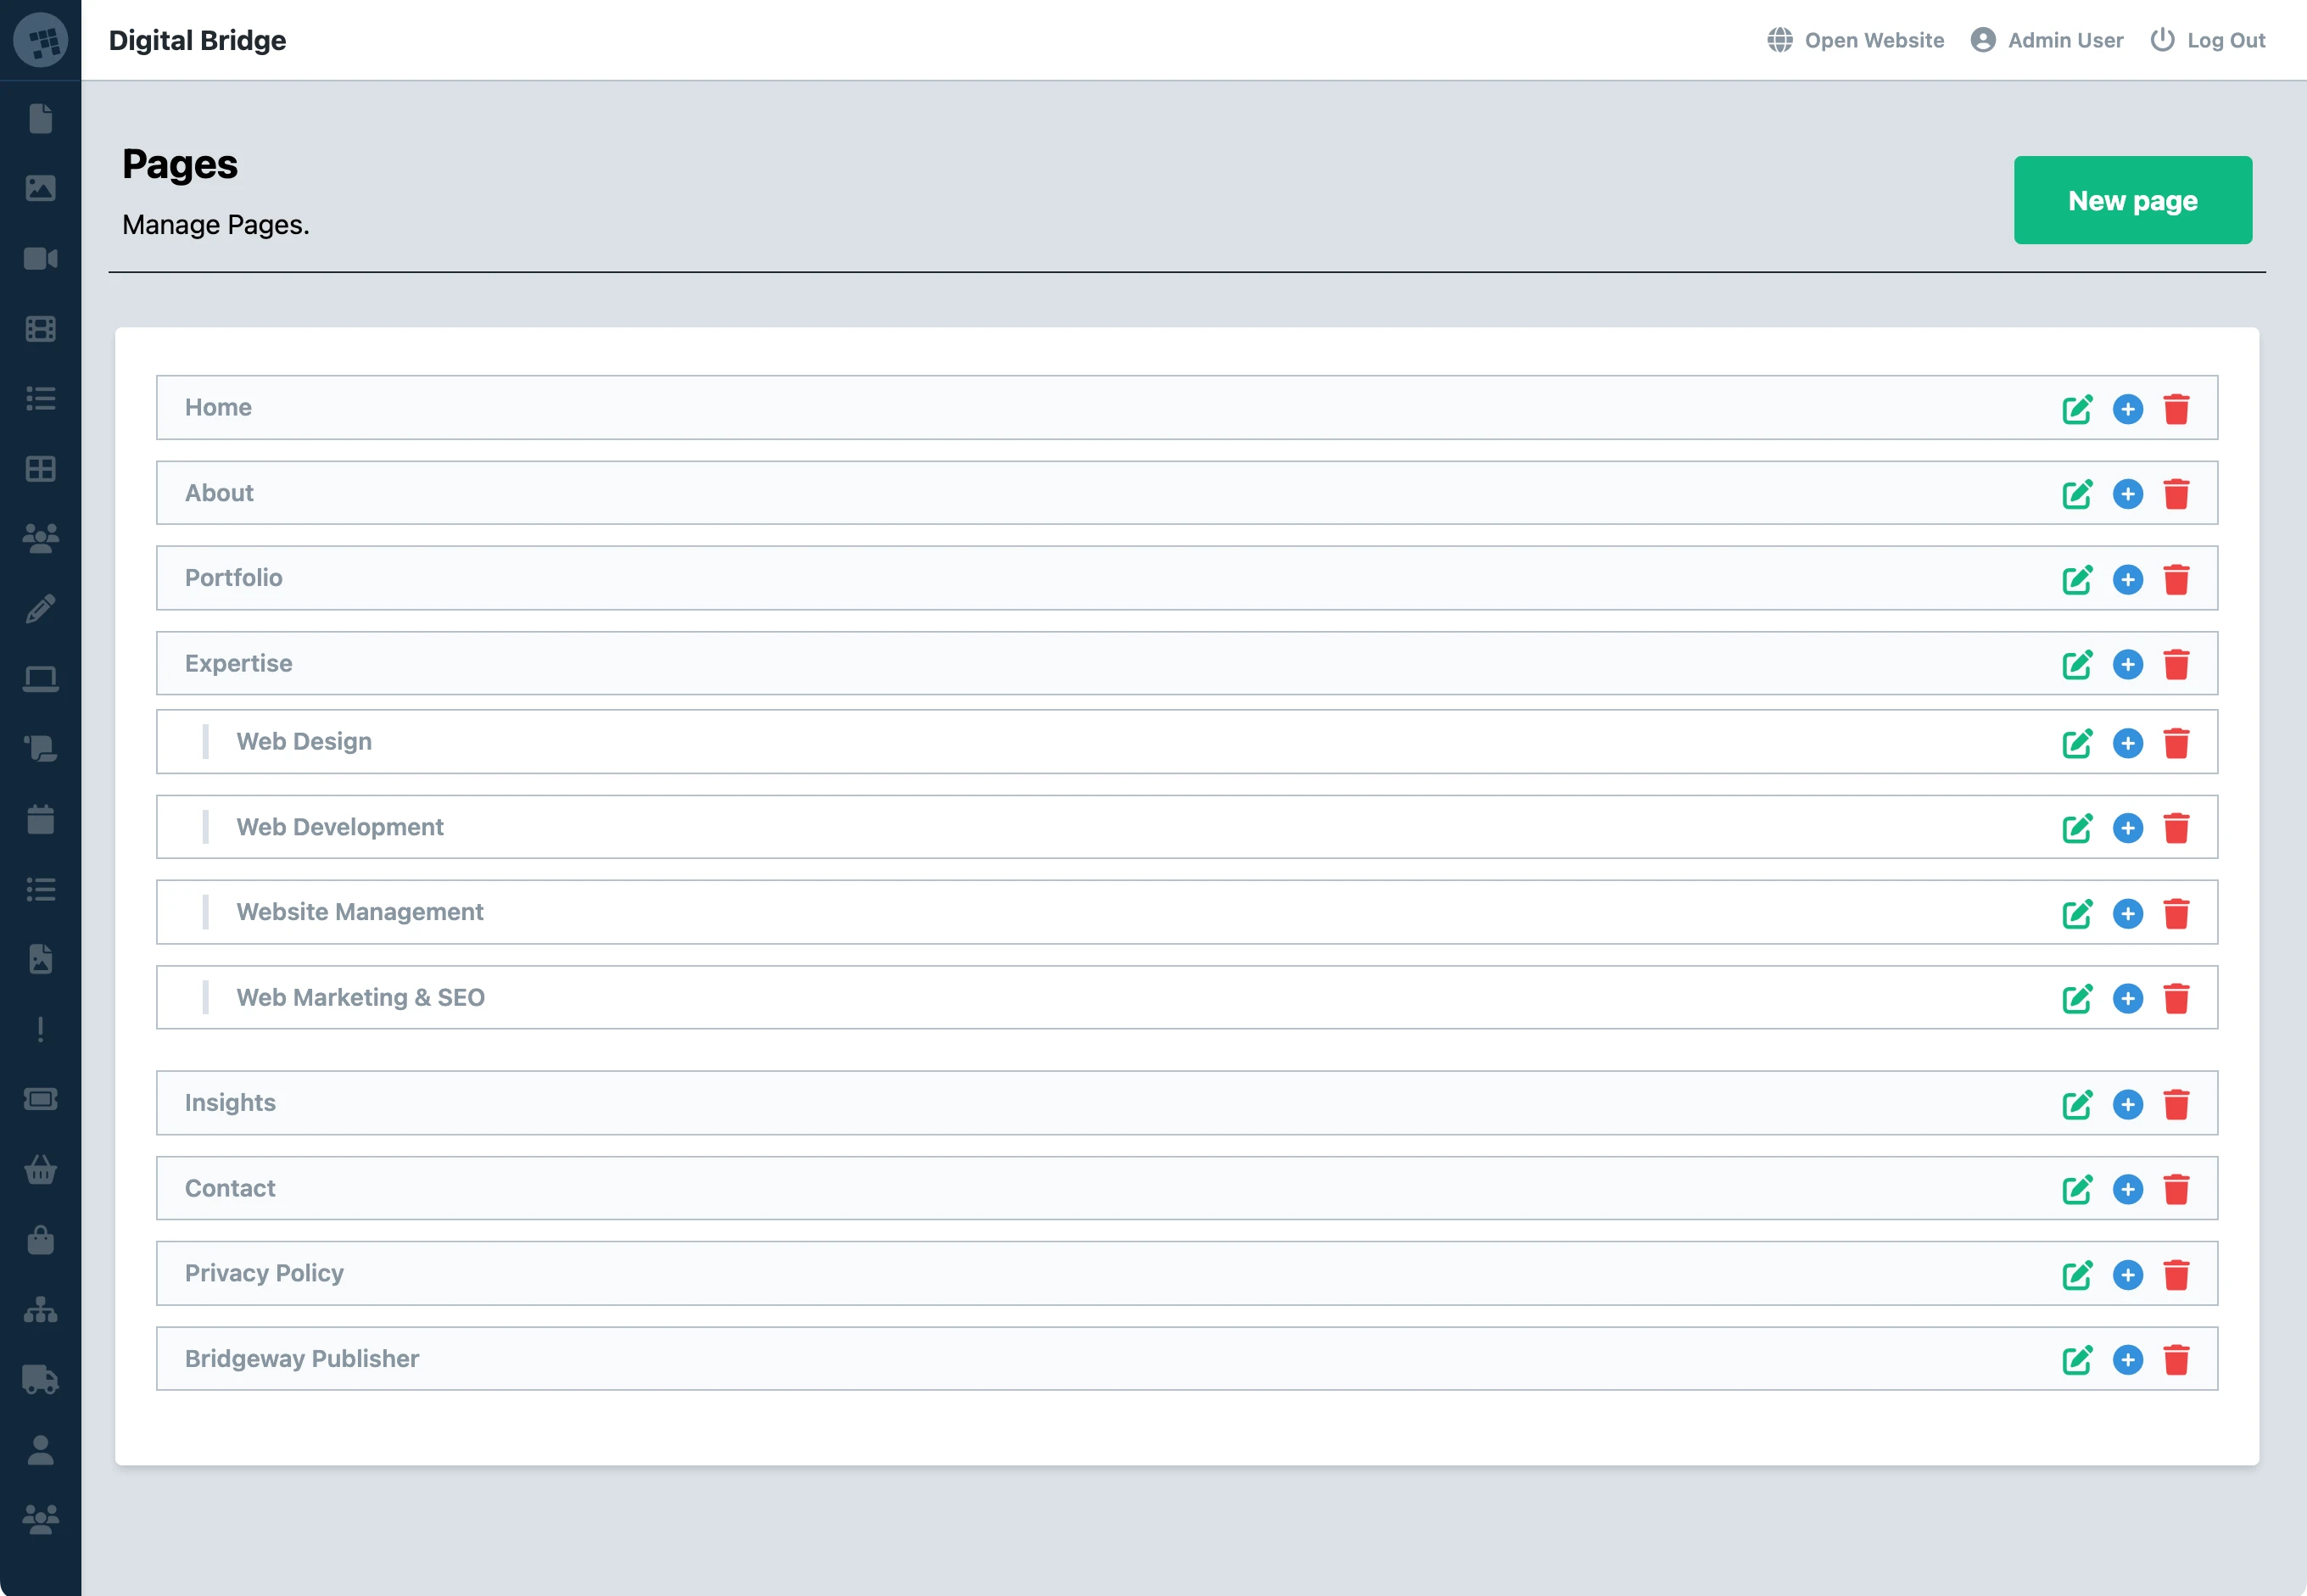Click the New page button
Image resolution: width=2307 pixels, height=1596 pixels.
click(x=2132, y=200)
